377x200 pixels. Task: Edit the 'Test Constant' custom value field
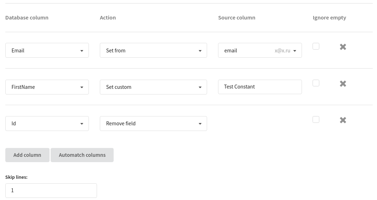260,87
